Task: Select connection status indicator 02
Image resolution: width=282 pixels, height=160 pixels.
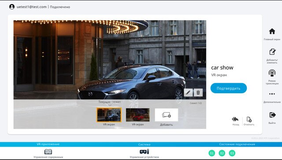Action: click(222, 153)
